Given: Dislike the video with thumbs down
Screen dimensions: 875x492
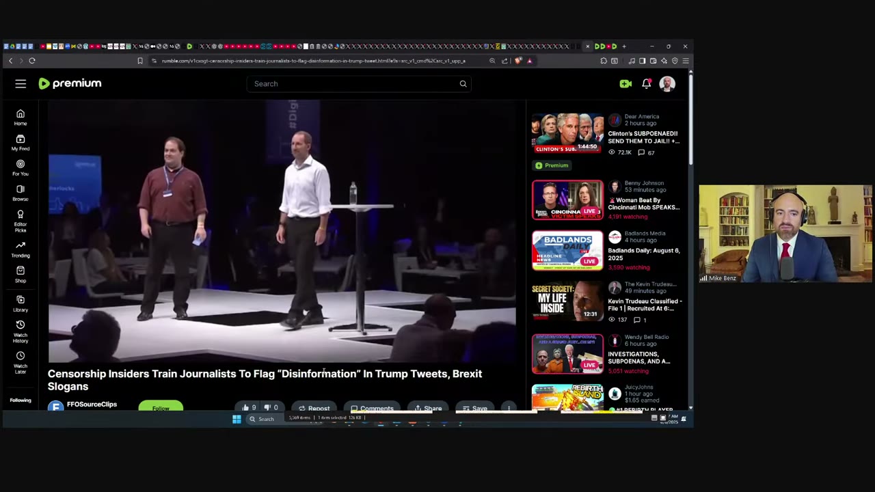Looking at the screenshot, I should (271, 408).
